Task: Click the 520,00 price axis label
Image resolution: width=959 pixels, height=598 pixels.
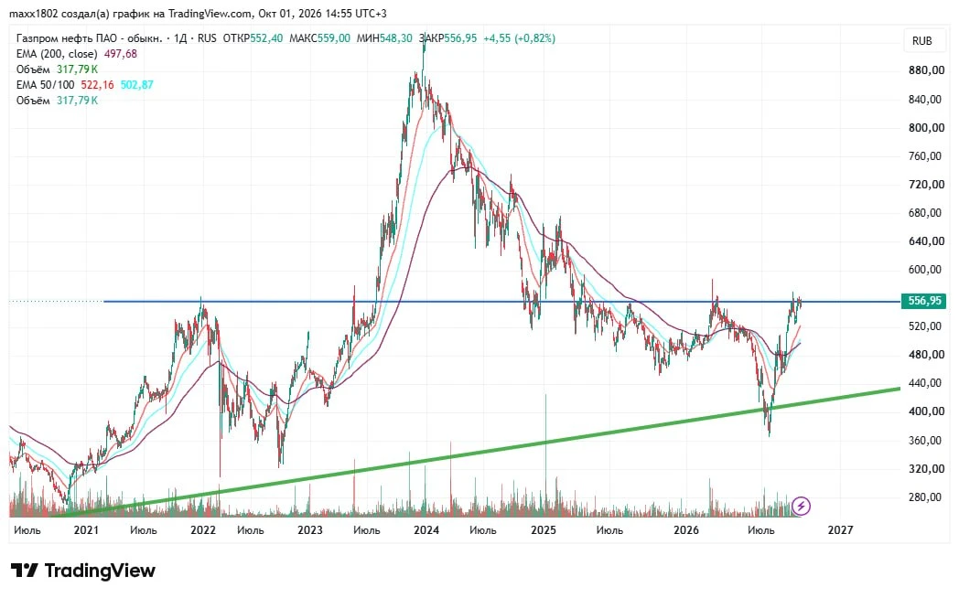Action: 926,326
